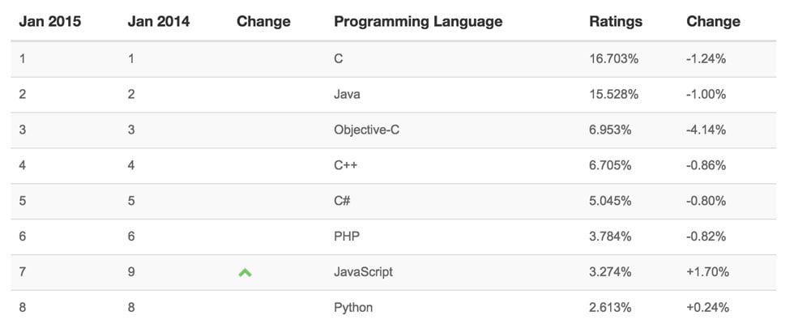
Task: Click the Ratings column header
Action: (616, 22)
